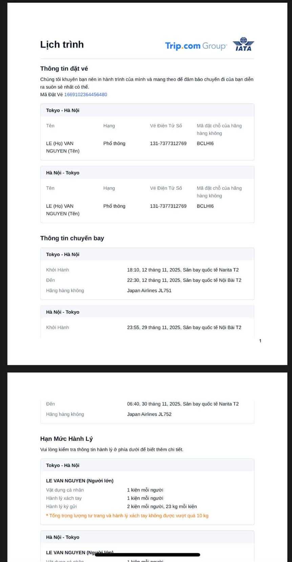Image resolution: width=292 pixels, height=562 pixels.
Task: Click "LE VAN NGUYEN (Người lớn)" under Tokyo - Hà Nội
Action: click(x=80, y=480)
